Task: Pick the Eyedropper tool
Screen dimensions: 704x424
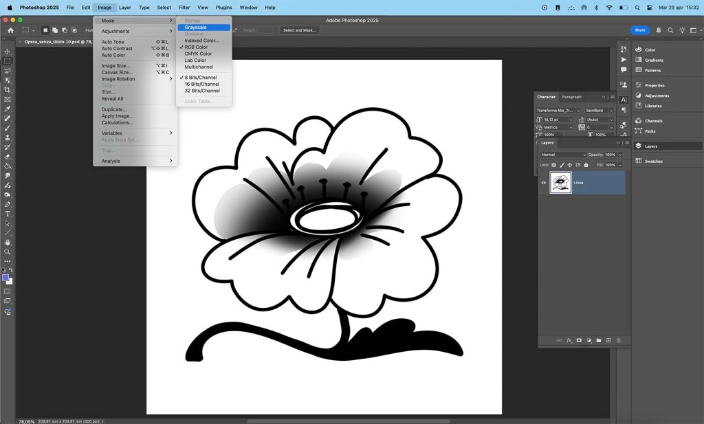Action: (x=8, y=109)
